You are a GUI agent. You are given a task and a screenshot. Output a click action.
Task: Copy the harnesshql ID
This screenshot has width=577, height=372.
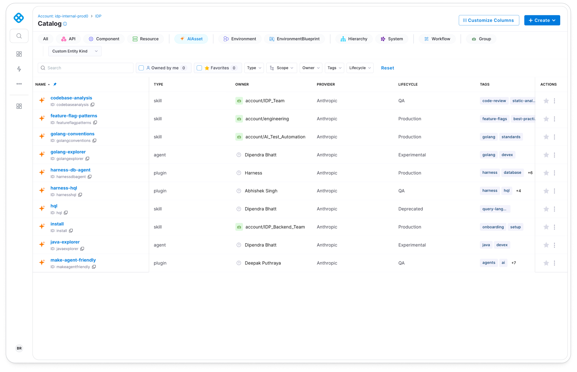point(80,195)
